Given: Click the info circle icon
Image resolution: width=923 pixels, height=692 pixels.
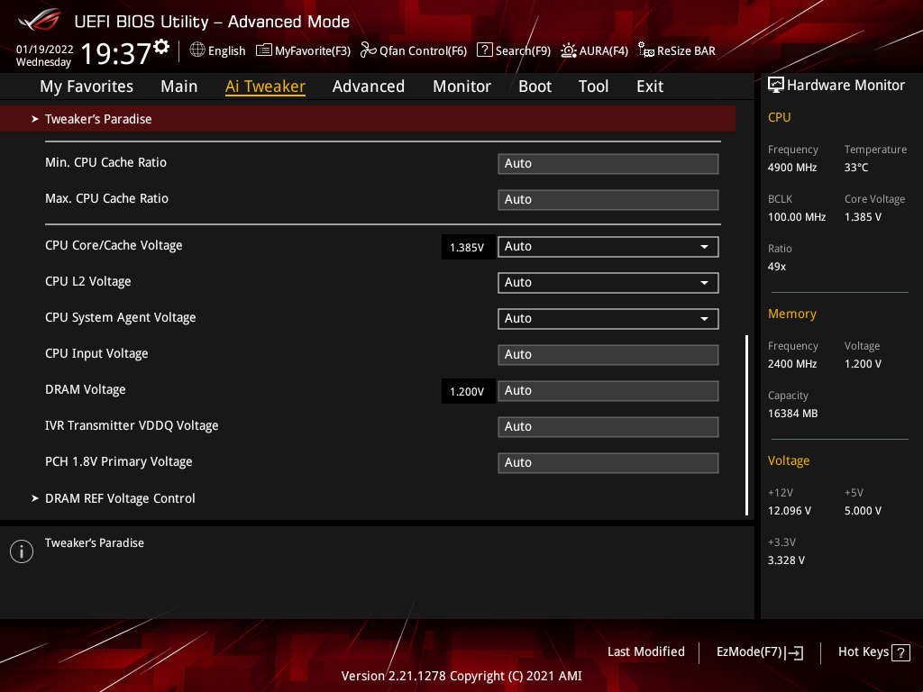Looking at the screenshot, I should (x=22, y=551).
